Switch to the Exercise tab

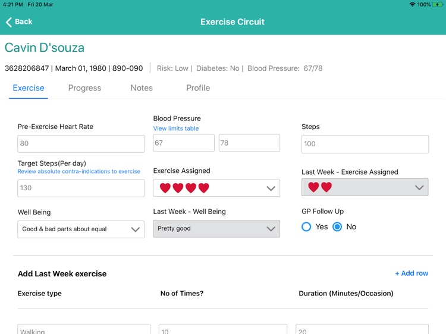tap(29, 88)
